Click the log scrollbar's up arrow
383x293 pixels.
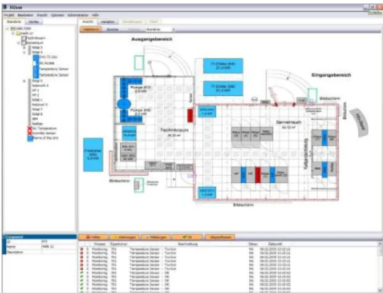tap(380, 244)
